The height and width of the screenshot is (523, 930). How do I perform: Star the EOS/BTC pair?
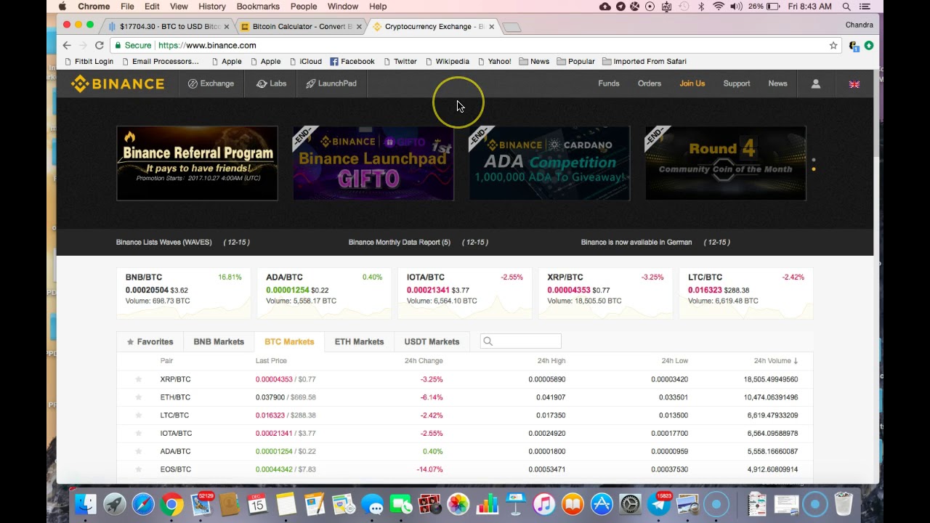point(138,469)
